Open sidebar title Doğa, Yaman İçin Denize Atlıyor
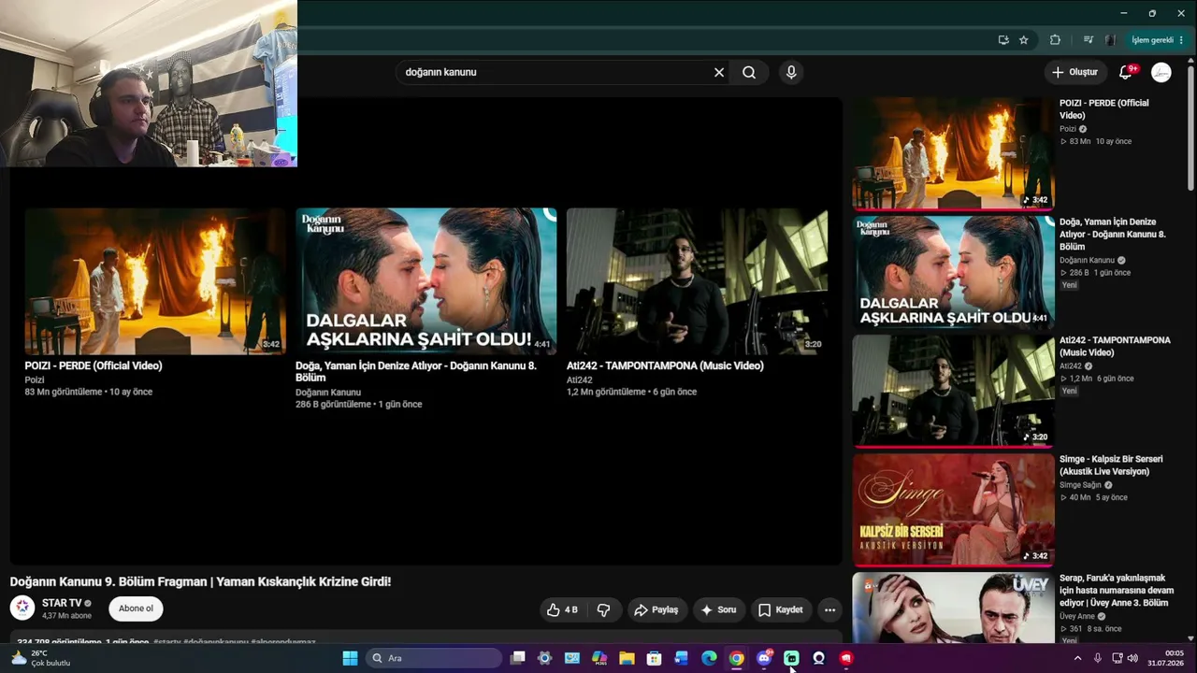The height and width of the screenshot is (673, 1197). click(1113, 235)
